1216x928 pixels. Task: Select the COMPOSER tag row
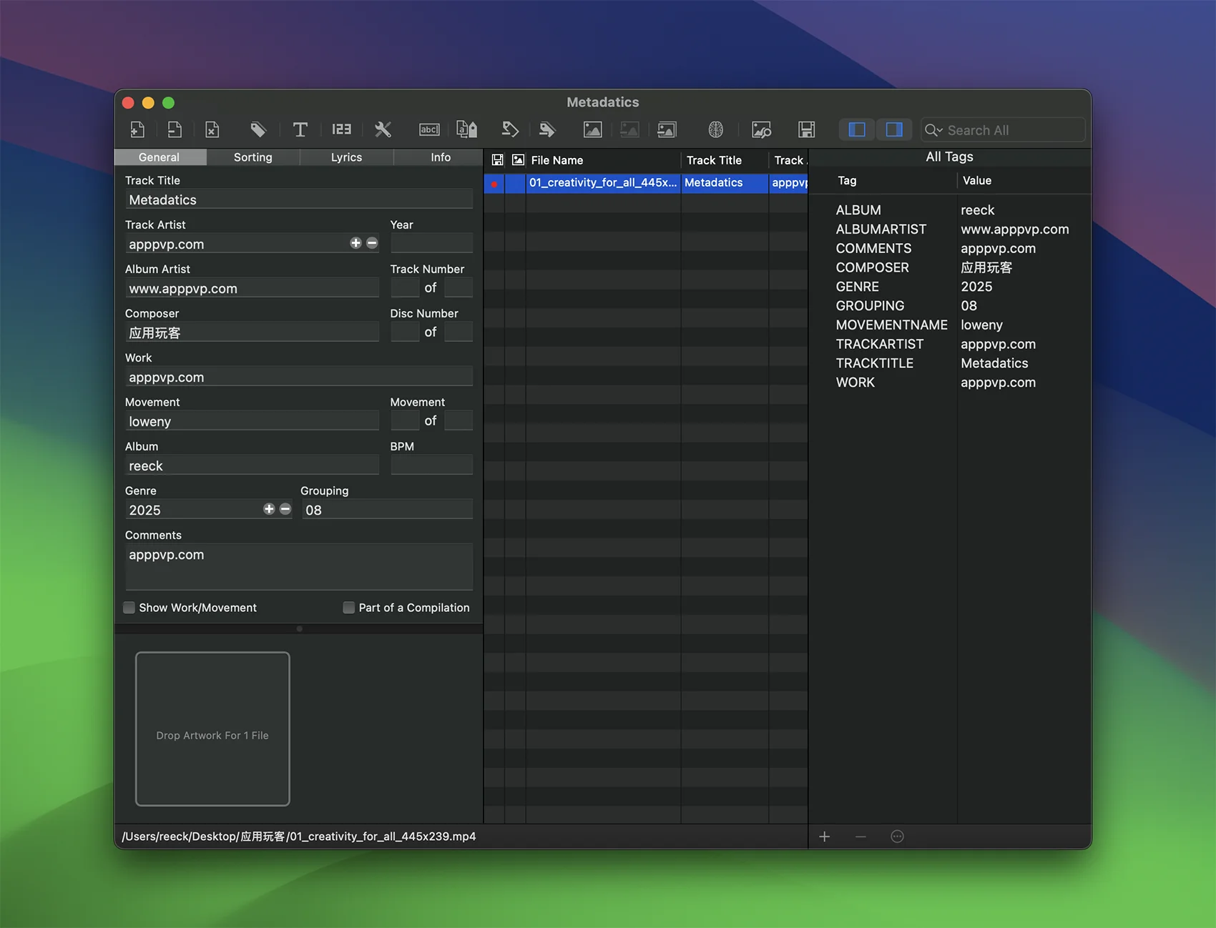coord(950,267)
